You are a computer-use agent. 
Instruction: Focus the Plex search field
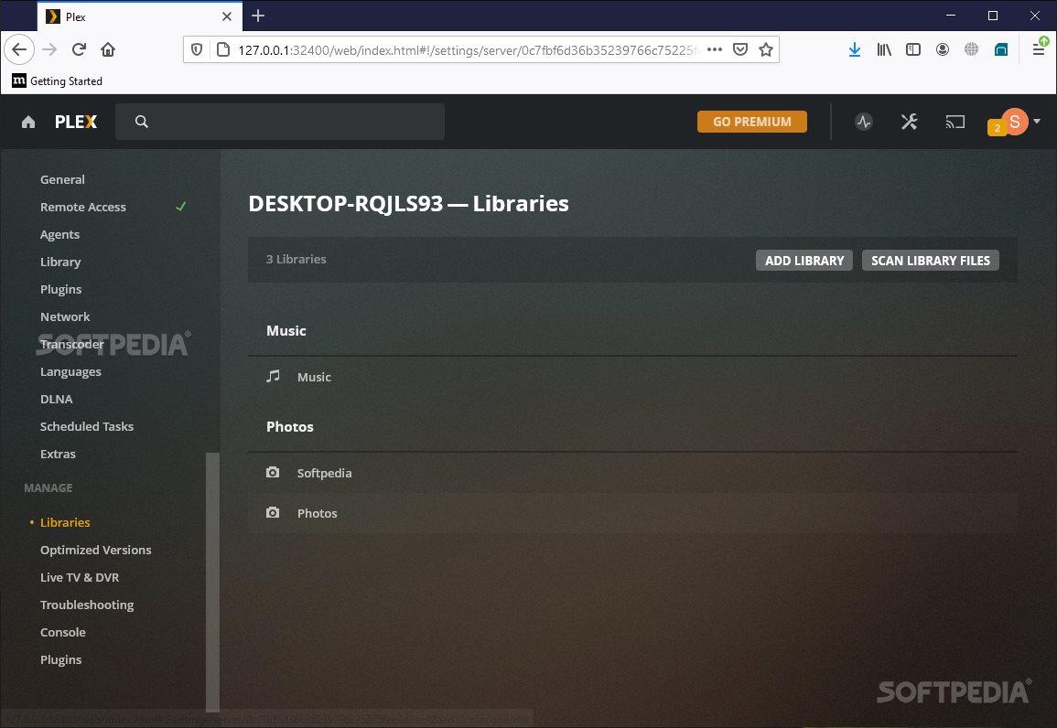pyautogui.click(x=280, y=122)
